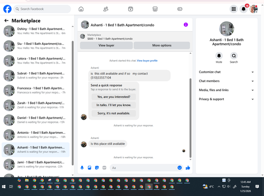Expand Privacy & support section

click(x=227, y=99)
